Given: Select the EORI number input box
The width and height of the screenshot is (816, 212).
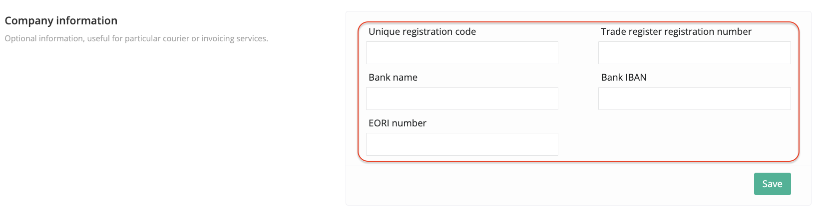Looking at the screenshot, I should coord(462,144).
